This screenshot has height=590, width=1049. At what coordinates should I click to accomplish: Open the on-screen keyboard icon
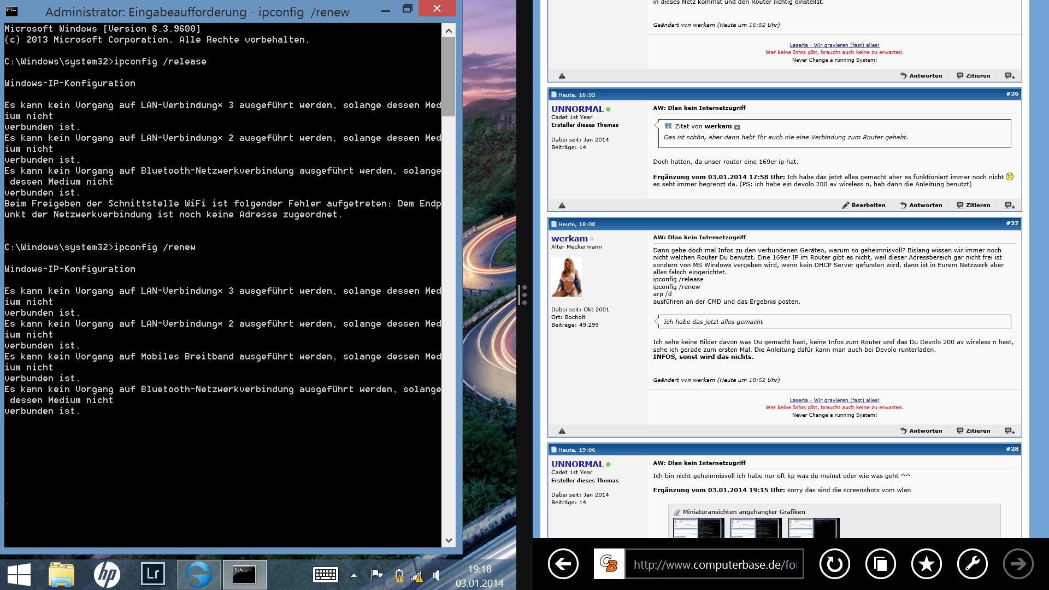326,574
